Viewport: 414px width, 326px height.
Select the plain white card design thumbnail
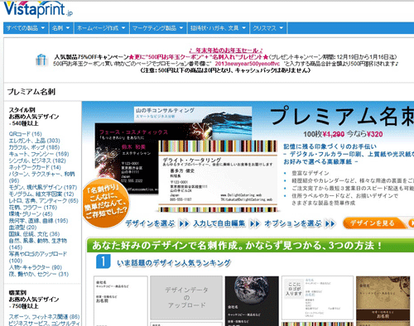point(121,301)
